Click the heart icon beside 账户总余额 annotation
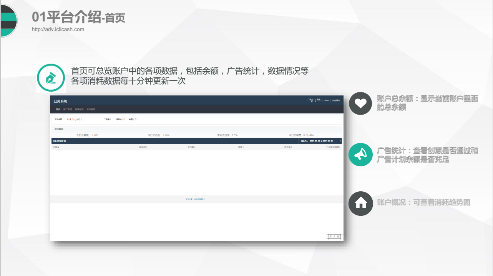This screenshot has width=493, height=276. click(360, 103)
